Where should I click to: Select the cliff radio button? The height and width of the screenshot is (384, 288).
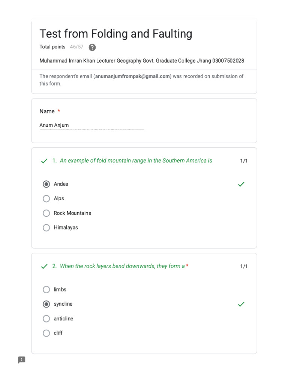(x=46, y=333)
